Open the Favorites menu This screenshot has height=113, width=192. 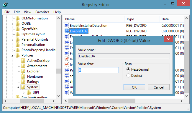42,12
